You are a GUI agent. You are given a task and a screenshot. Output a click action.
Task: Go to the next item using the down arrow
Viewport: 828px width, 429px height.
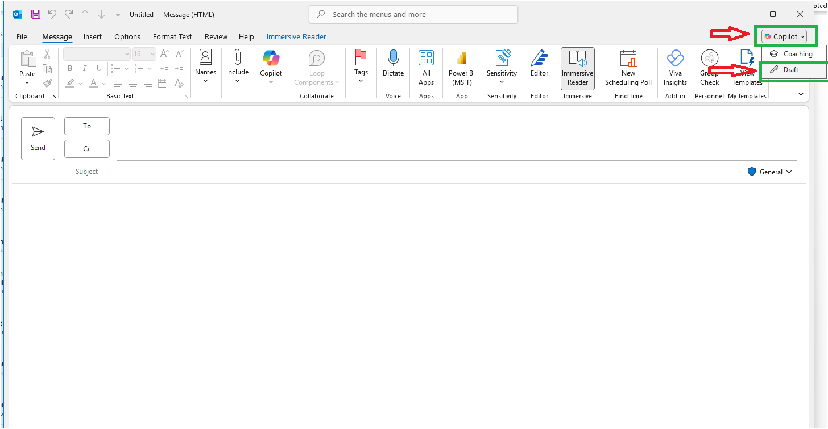click(101, 14)
